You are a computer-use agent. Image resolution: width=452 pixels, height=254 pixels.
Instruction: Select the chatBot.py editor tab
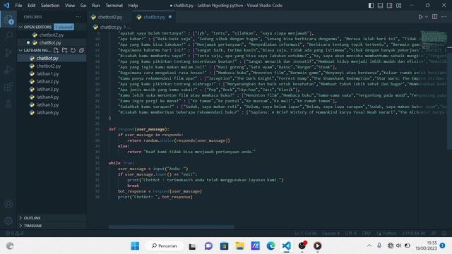click(154, 17)
